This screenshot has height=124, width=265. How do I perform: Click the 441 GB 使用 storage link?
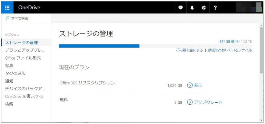(228, 41)
